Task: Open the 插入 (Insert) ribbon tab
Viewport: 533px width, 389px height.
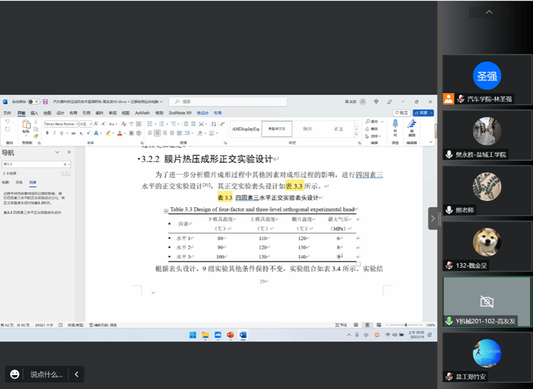Action: click(35, 113)
